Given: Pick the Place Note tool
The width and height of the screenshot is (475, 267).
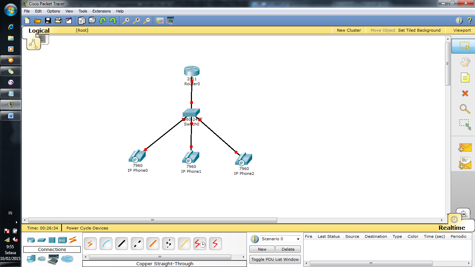Looking at the screenshot, I should click(x=465, y=78).
